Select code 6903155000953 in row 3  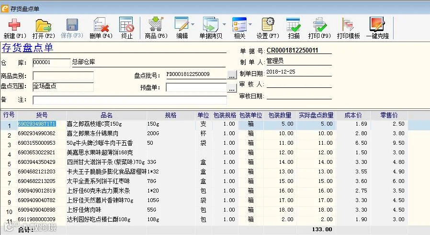[37, 143]
